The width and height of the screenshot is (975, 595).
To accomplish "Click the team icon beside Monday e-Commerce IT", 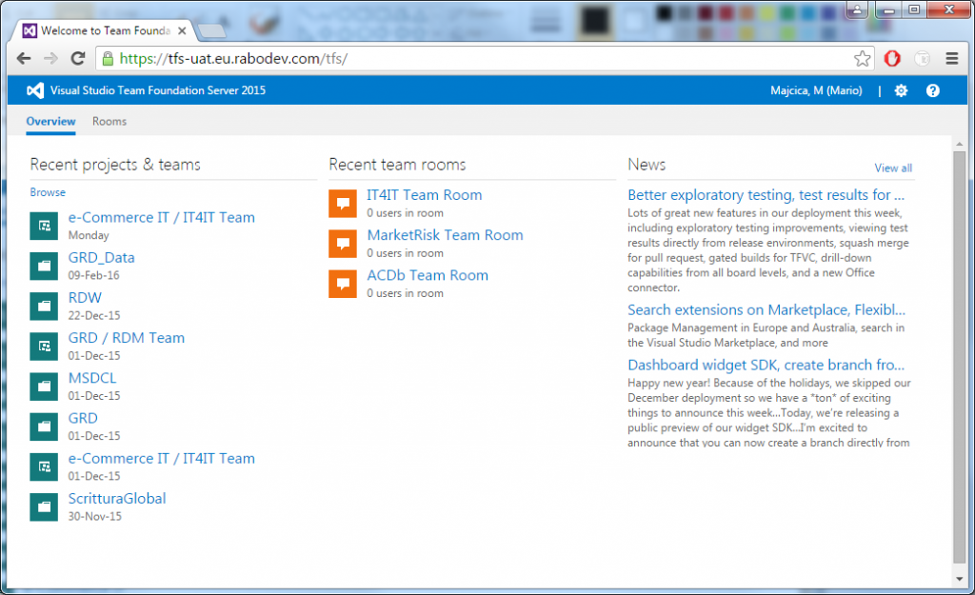I will pyautogui.click(x=44, y=226).
